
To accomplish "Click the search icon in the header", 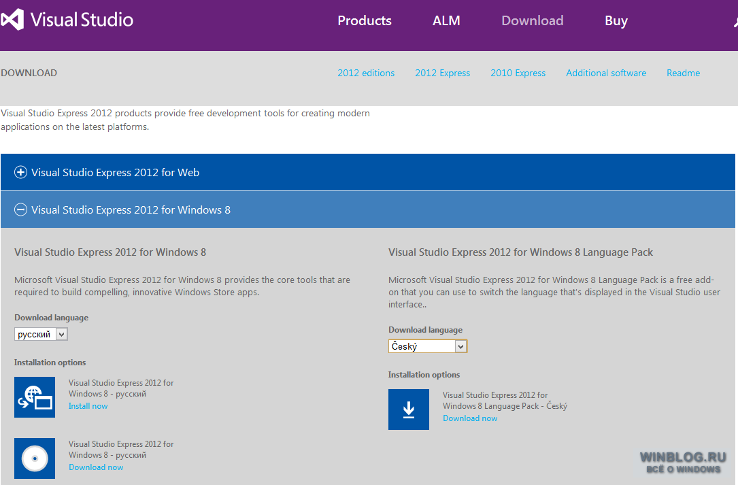I will click(736, 22).
